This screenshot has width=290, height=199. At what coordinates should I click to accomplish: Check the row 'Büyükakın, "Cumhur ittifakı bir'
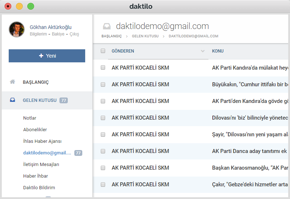point(103,84)
